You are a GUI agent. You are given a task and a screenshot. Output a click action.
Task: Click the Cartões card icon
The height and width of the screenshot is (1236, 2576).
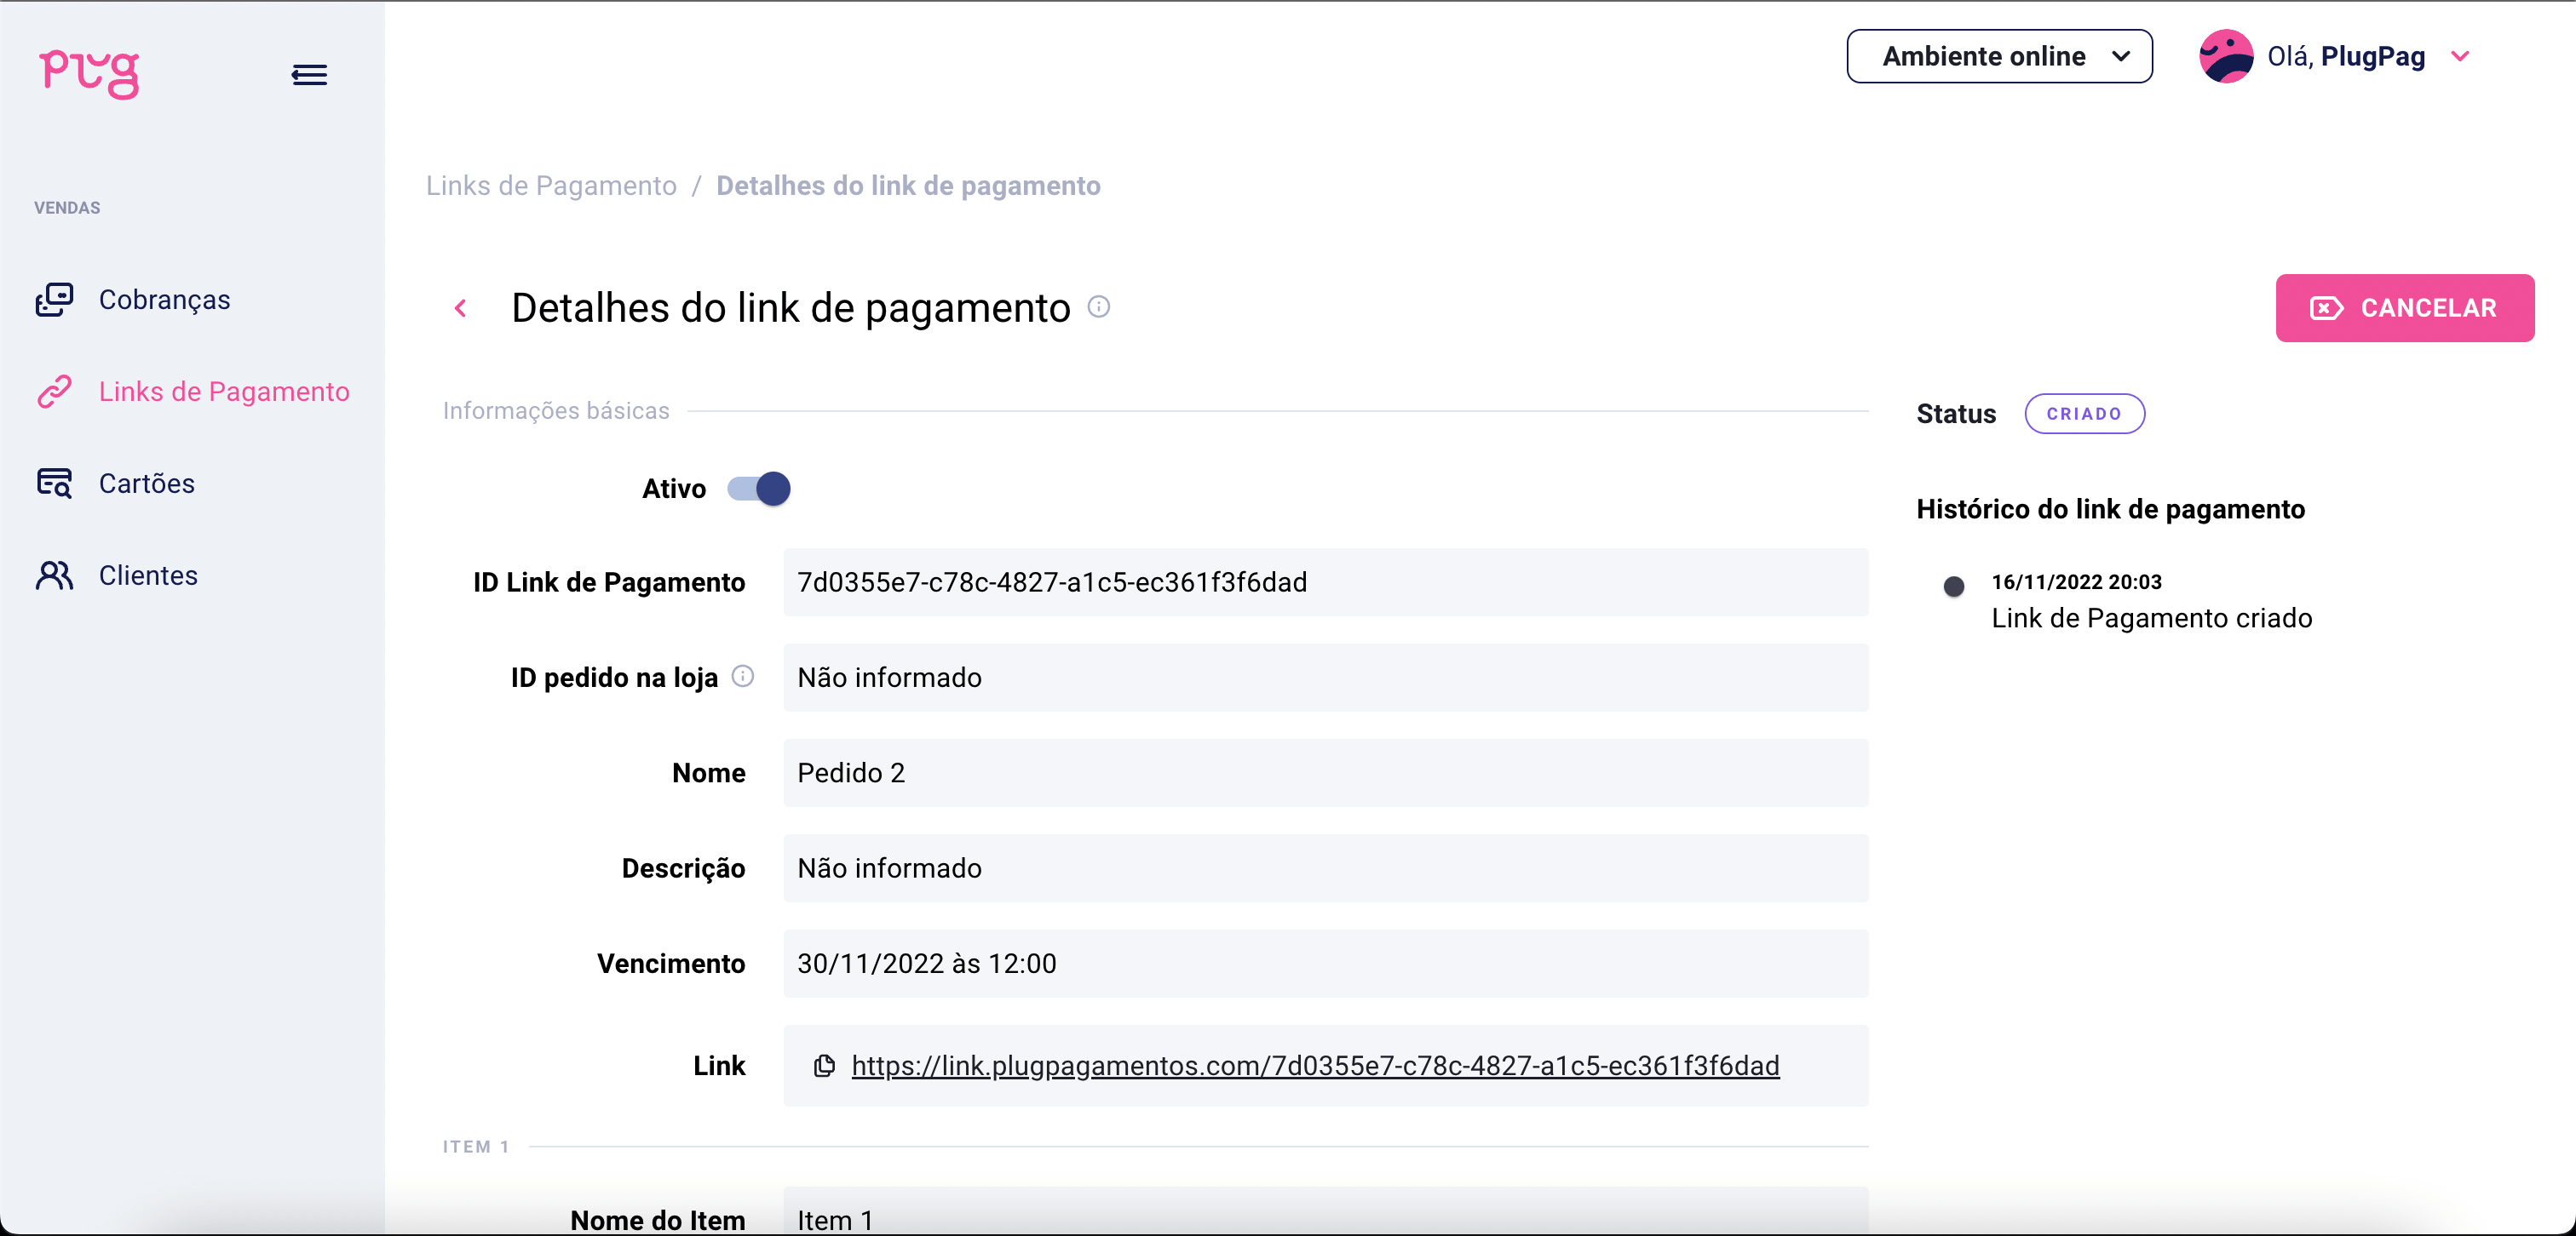[55, 484]
